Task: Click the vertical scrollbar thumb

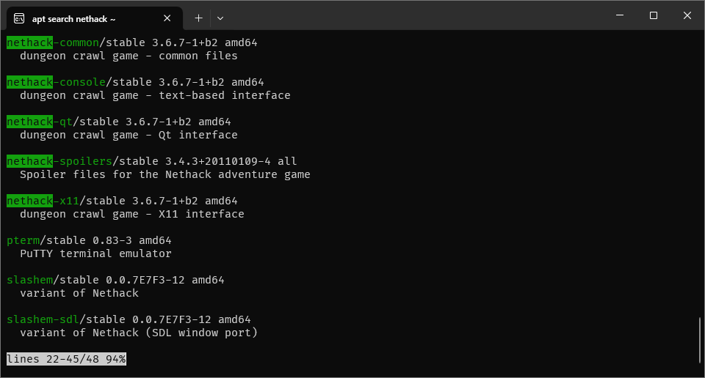Action: [699, 339]
